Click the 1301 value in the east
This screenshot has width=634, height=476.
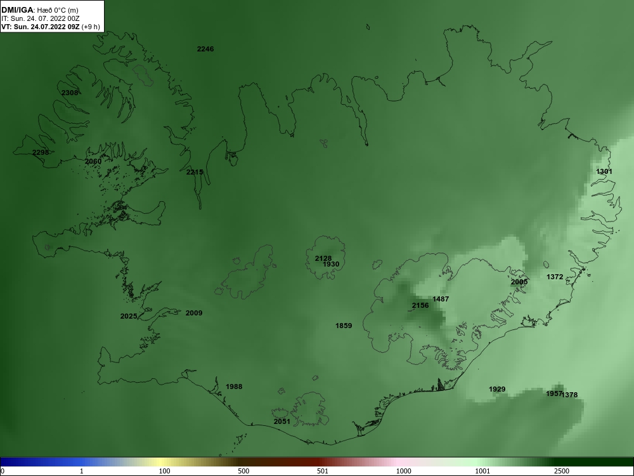(604, 171)
